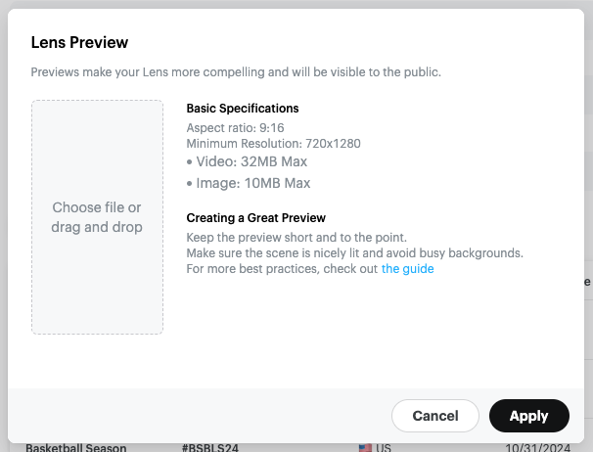The width and height of the screenshot is (593, 452).
Task: Click the Basic Specifications heading
Action: 243,109
